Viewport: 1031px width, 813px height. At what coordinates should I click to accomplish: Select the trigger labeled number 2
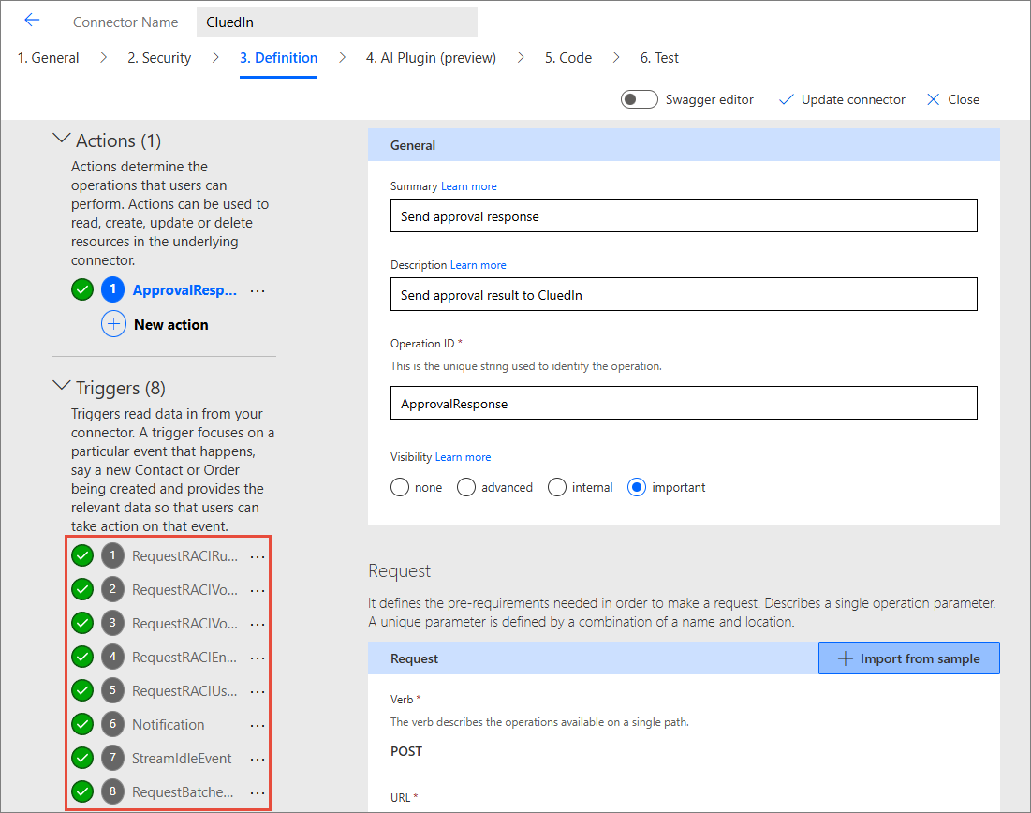click(x=184, y=590)
